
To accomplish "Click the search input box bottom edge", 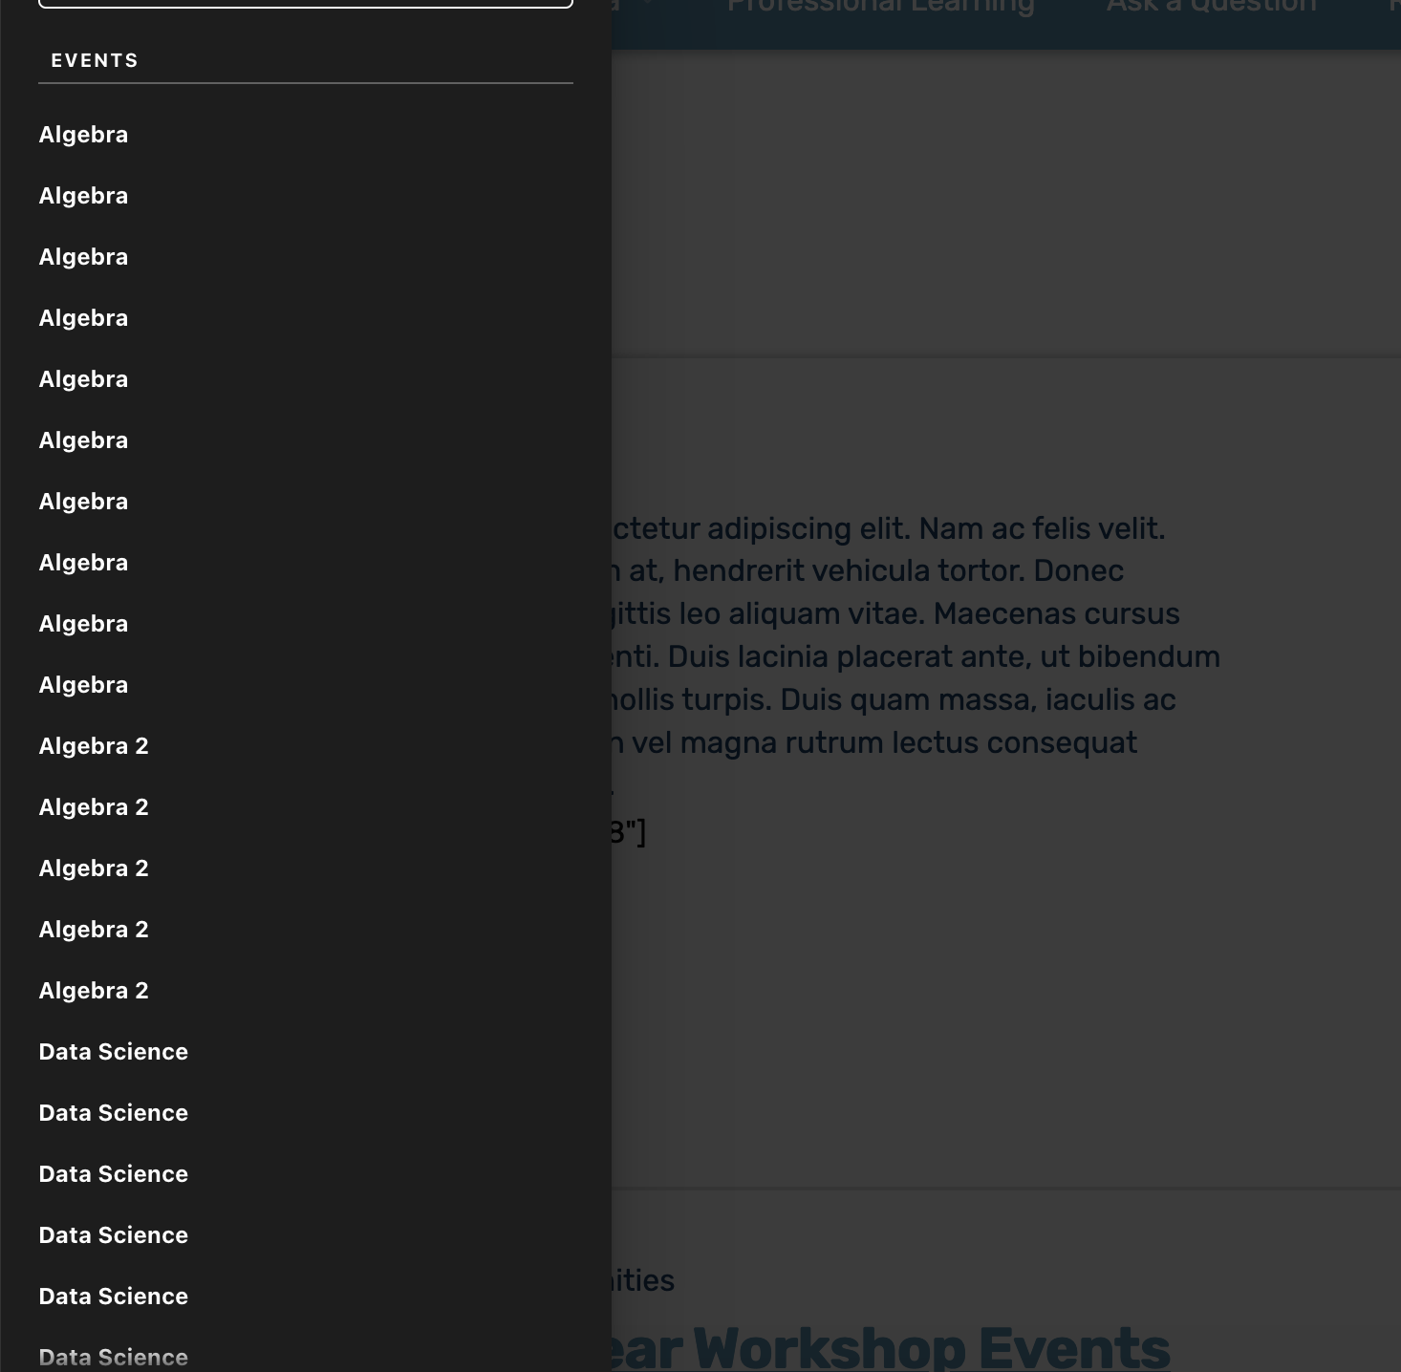I will click(x=306, y=3).
